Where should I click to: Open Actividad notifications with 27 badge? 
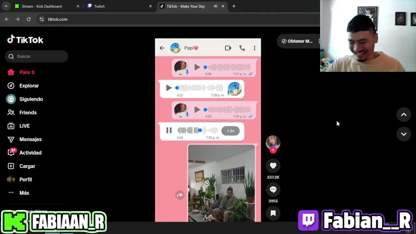pos(30,152)
